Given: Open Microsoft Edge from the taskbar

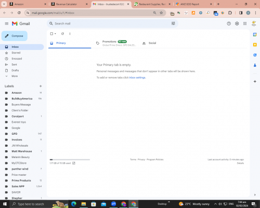Looking at the screenshot, I should coord(74,204).
